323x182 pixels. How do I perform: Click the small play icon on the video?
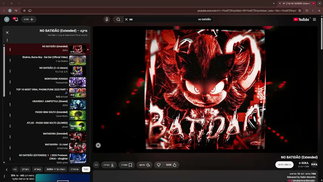[98, 145]
